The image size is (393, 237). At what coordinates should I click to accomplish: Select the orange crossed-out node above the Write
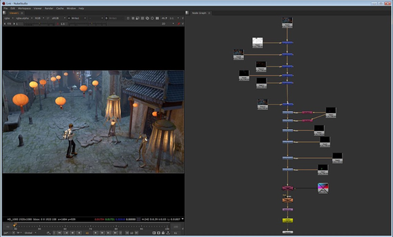[x=288, y=200]
